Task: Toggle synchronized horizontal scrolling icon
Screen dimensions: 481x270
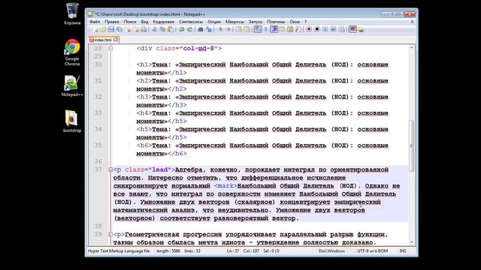Action: [247, 29]
